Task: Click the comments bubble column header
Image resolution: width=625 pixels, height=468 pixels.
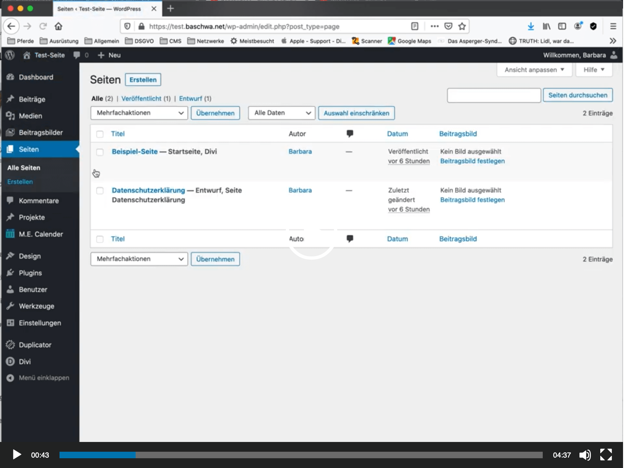Action: (350, 133)
